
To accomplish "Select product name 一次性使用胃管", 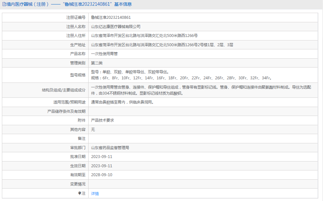I will click(x=104, y=54).
